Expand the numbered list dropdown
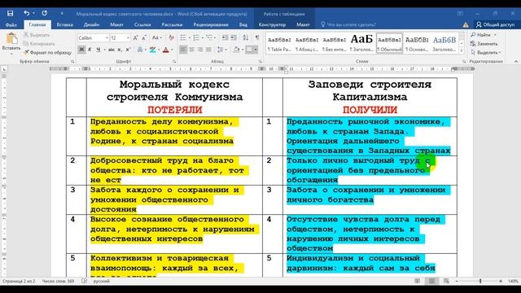 [203, 38]
